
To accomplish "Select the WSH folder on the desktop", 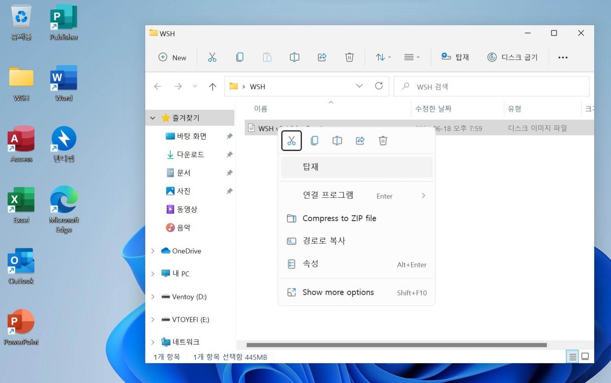I will pos(21,84).
